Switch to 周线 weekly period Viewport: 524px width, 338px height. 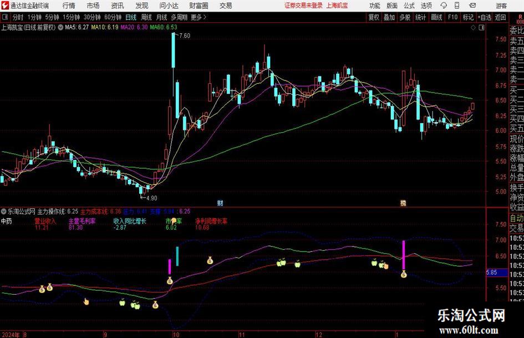pos(146,17)
